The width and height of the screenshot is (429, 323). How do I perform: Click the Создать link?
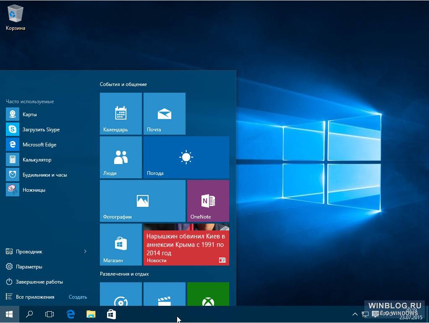tap(78, 297)
